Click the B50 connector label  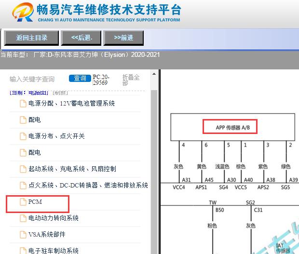(x=220, y=210)
